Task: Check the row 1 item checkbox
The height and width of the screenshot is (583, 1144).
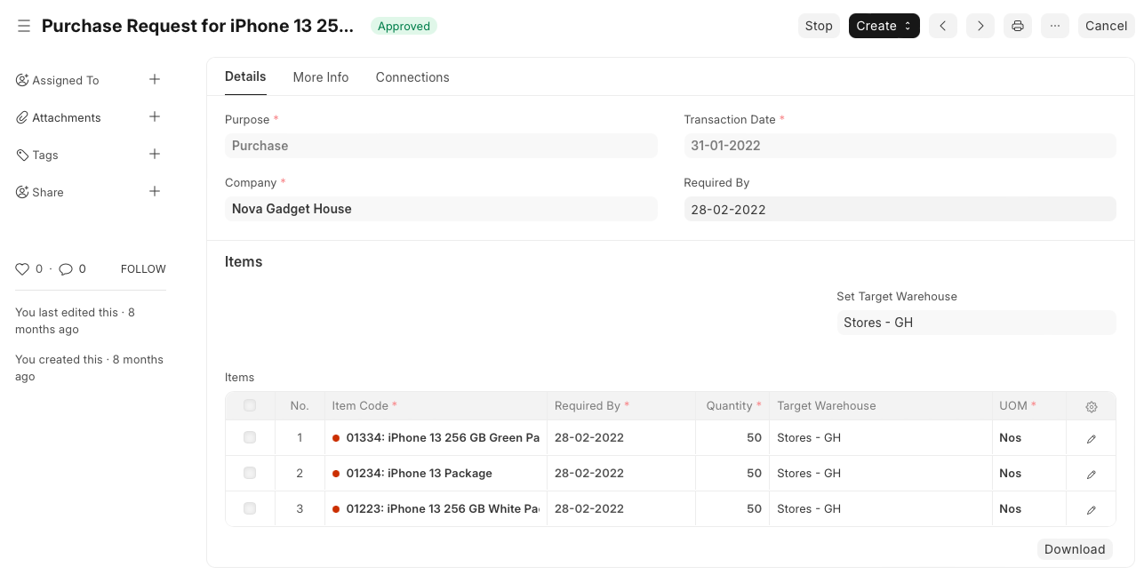Action: tap(250, 437)
